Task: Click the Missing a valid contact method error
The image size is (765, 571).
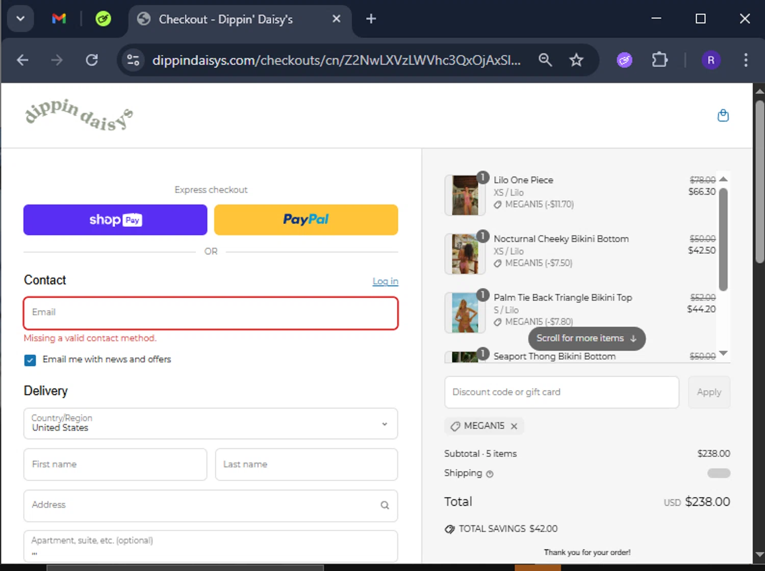Action: 90,338
